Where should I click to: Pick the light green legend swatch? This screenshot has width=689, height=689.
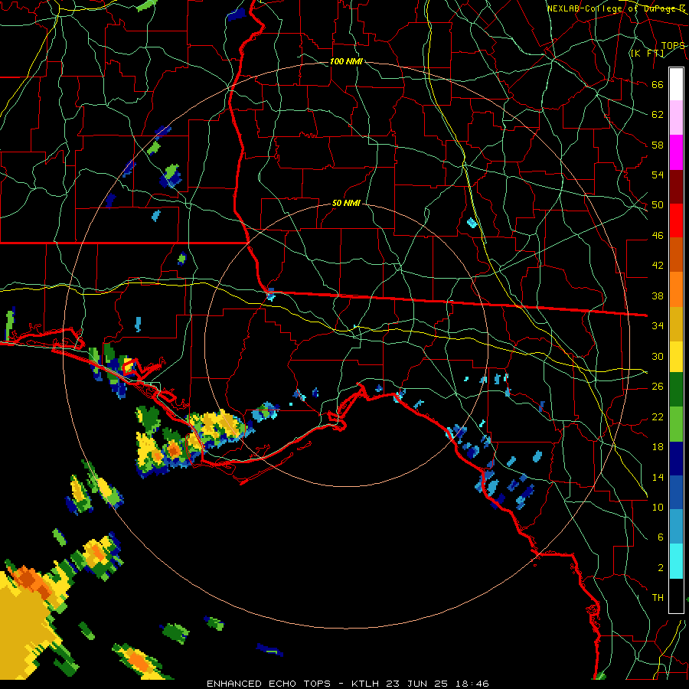point(676,424)
